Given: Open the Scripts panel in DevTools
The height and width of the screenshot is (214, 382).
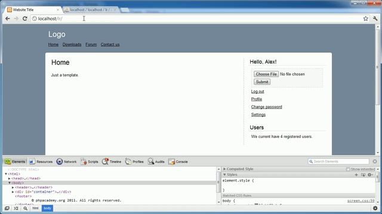Looking at the screenshot, I should pyautogui.click(x=90, y=162).
